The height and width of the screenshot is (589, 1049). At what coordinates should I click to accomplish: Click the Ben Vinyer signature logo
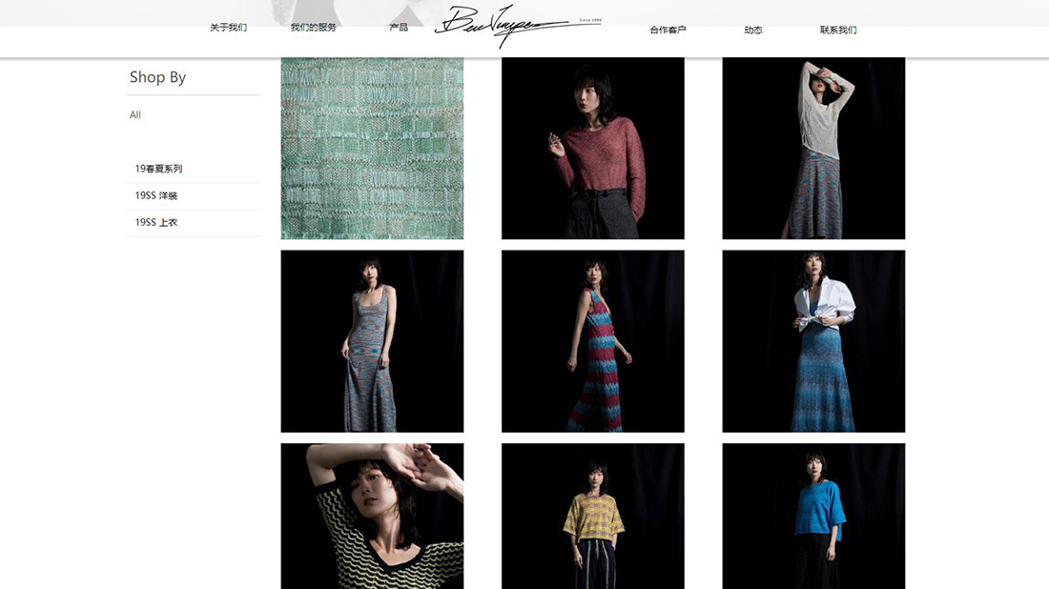coord(519,26)
